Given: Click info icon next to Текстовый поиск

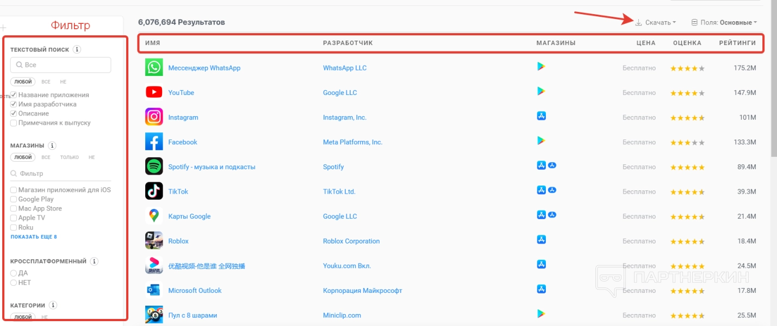Looking at the screenshot, I should pyautogui.click(x=77, y=49).
